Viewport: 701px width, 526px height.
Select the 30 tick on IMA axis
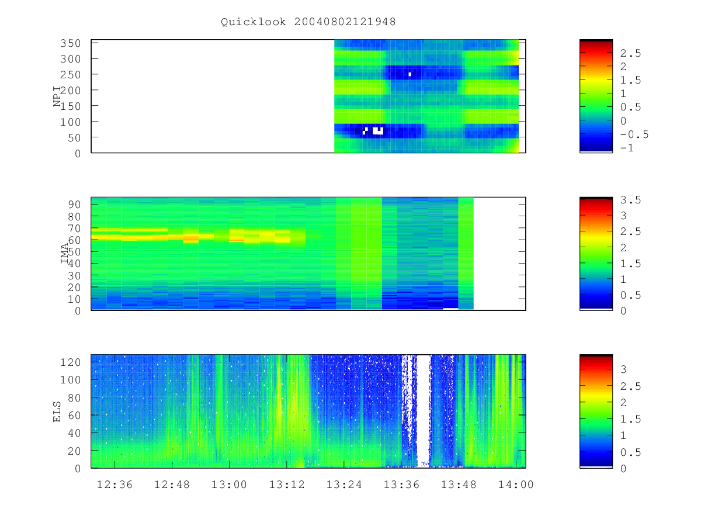coord(75,275)
